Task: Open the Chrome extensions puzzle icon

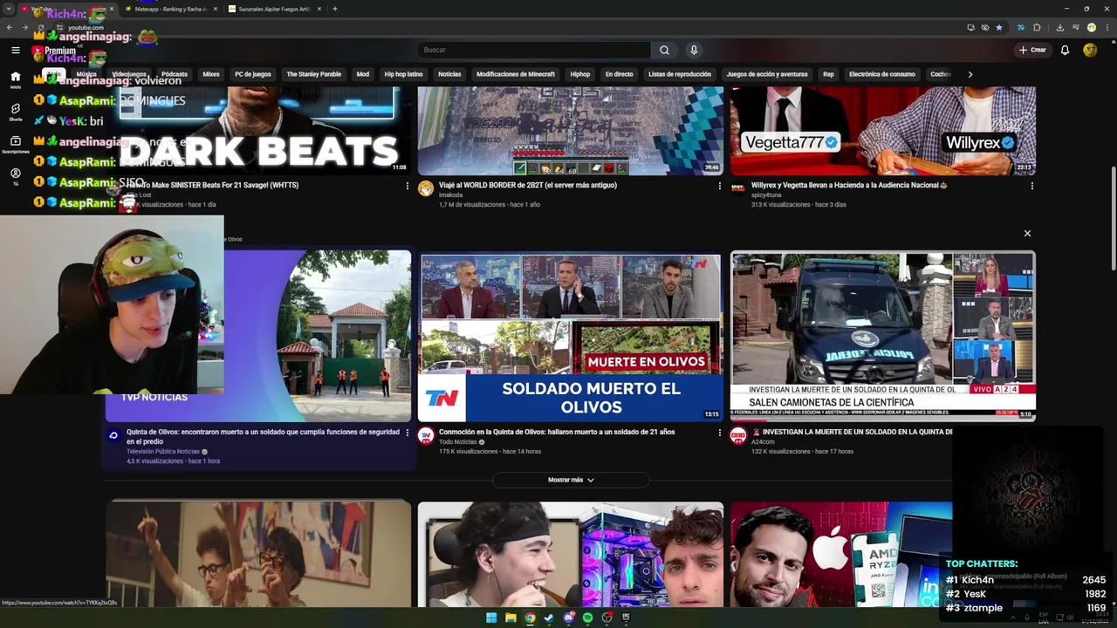Action: [1037, 27]
